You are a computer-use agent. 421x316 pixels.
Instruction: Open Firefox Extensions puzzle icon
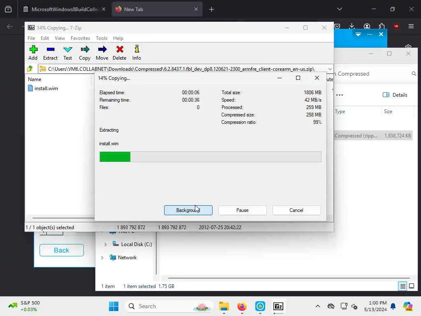382,26
